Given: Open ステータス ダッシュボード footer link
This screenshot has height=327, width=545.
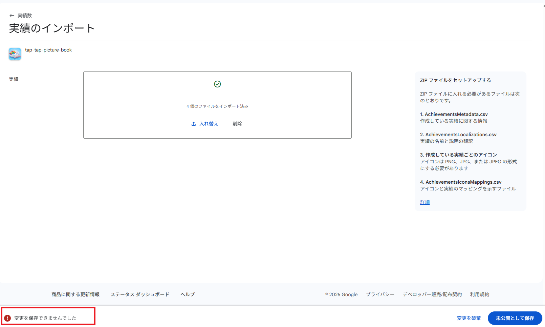Looking at the screenshot, I should pyautogui.click(x=140, y=294).
